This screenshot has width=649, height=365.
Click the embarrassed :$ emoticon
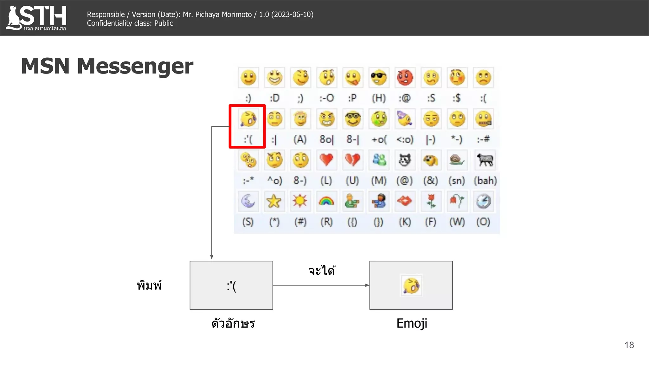point(457,78)
